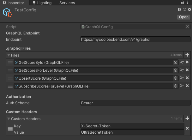Open the Inspector tab's three-dot menu

[189, 3]
